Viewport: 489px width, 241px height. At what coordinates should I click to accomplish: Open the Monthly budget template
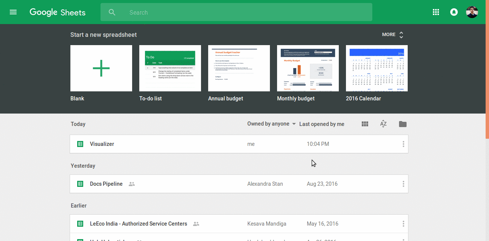click(x=308, y=68)
